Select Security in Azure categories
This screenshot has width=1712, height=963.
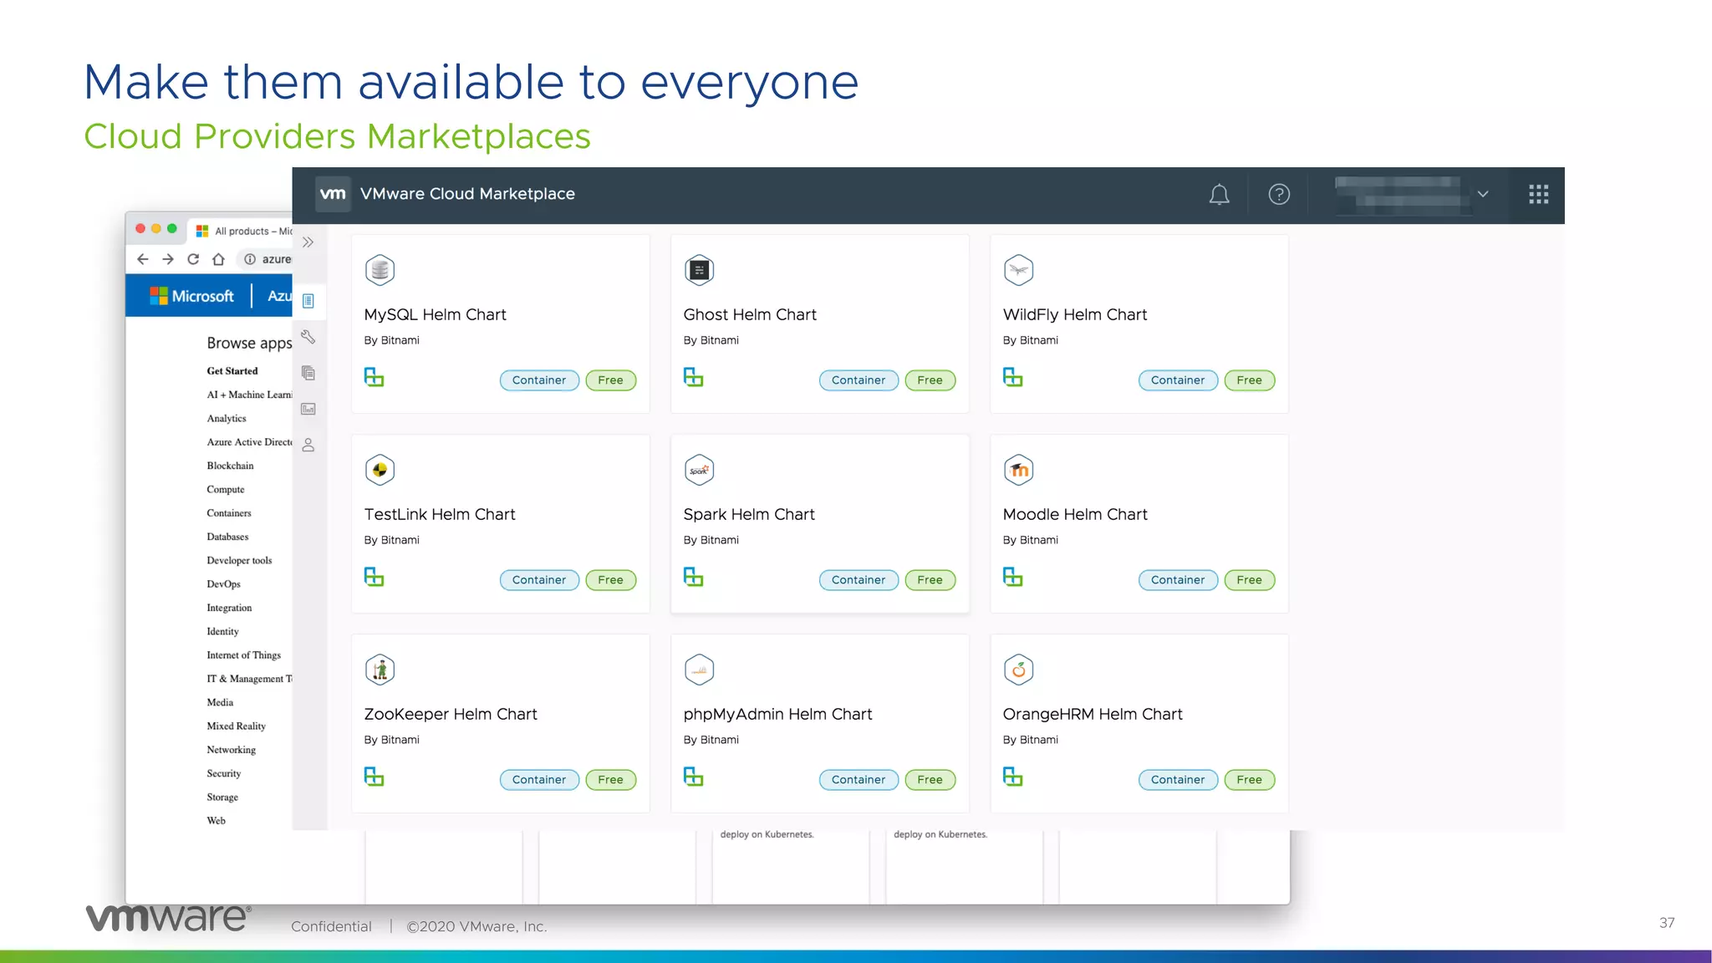[x=224, y=774]
